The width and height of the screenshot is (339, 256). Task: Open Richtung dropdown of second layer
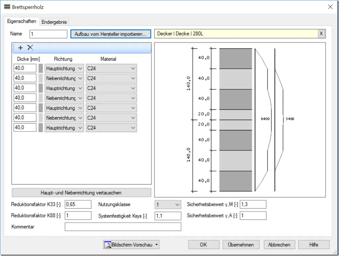click(64, 78)
